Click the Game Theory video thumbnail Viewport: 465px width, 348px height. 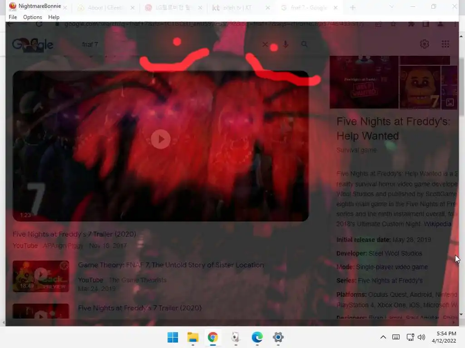41,276
